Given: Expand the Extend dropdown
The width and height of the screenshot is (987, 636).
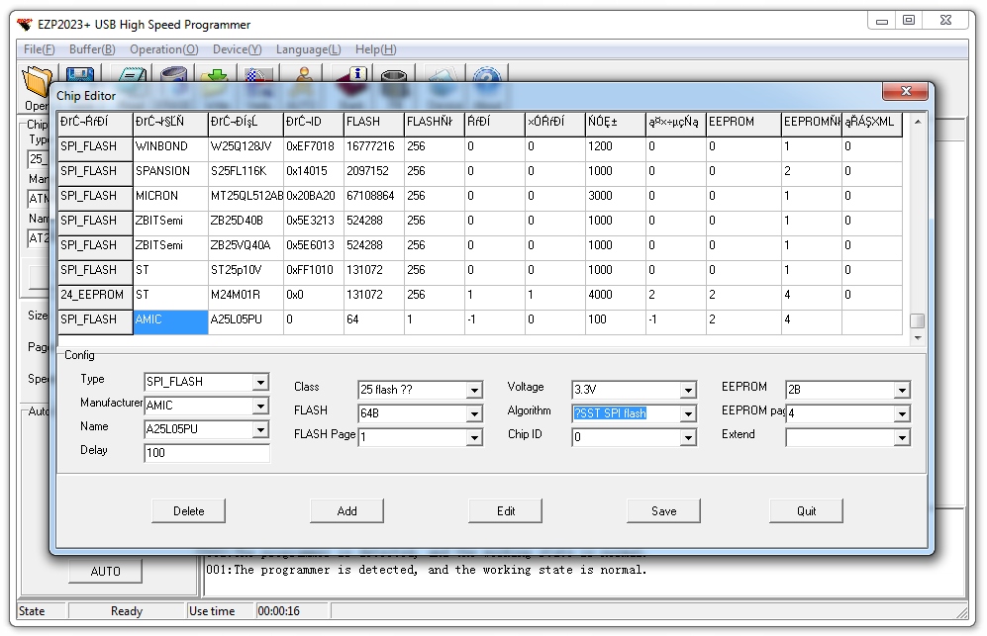Looking at the screenshot, I should pos(901,437).
